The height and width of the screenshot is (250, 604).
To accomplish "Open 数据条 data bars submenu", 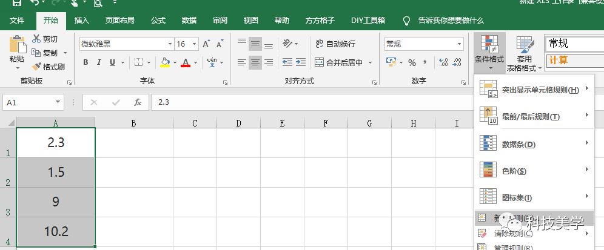I will [x=534, y=143].
